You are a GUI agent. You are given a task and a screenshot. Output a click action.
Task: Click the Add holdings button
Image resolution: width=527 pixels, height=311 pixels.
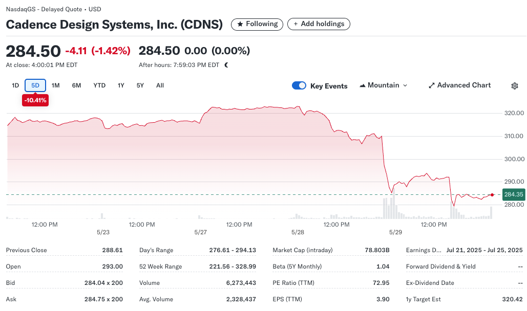point(319,24)
